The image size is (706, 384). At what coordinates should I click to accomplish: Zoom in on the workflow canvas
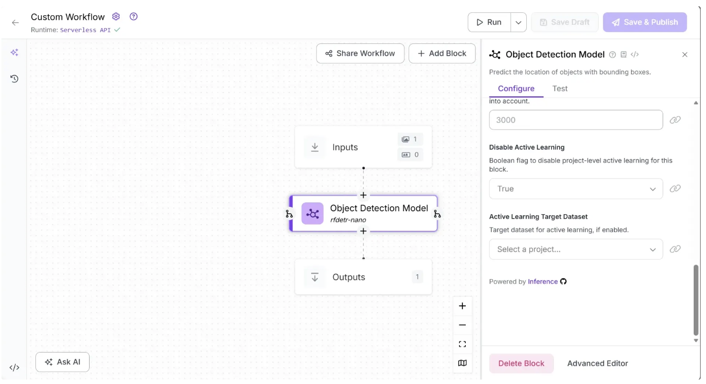point(462,306)
